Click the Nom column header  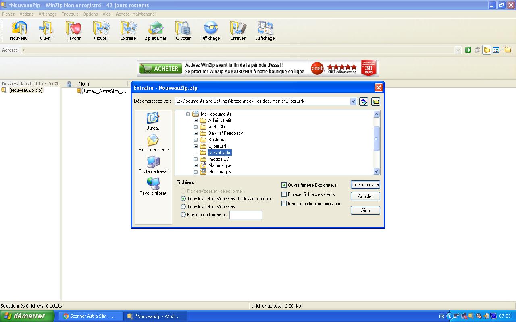(x=84, y=84)
